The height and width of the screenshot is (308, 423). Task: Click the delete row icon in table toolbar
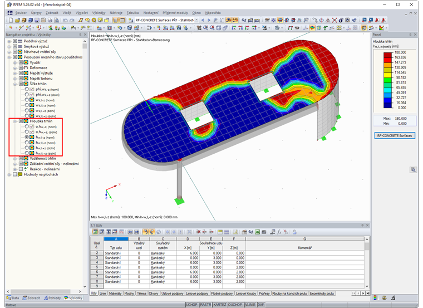[x=198, y=232]
